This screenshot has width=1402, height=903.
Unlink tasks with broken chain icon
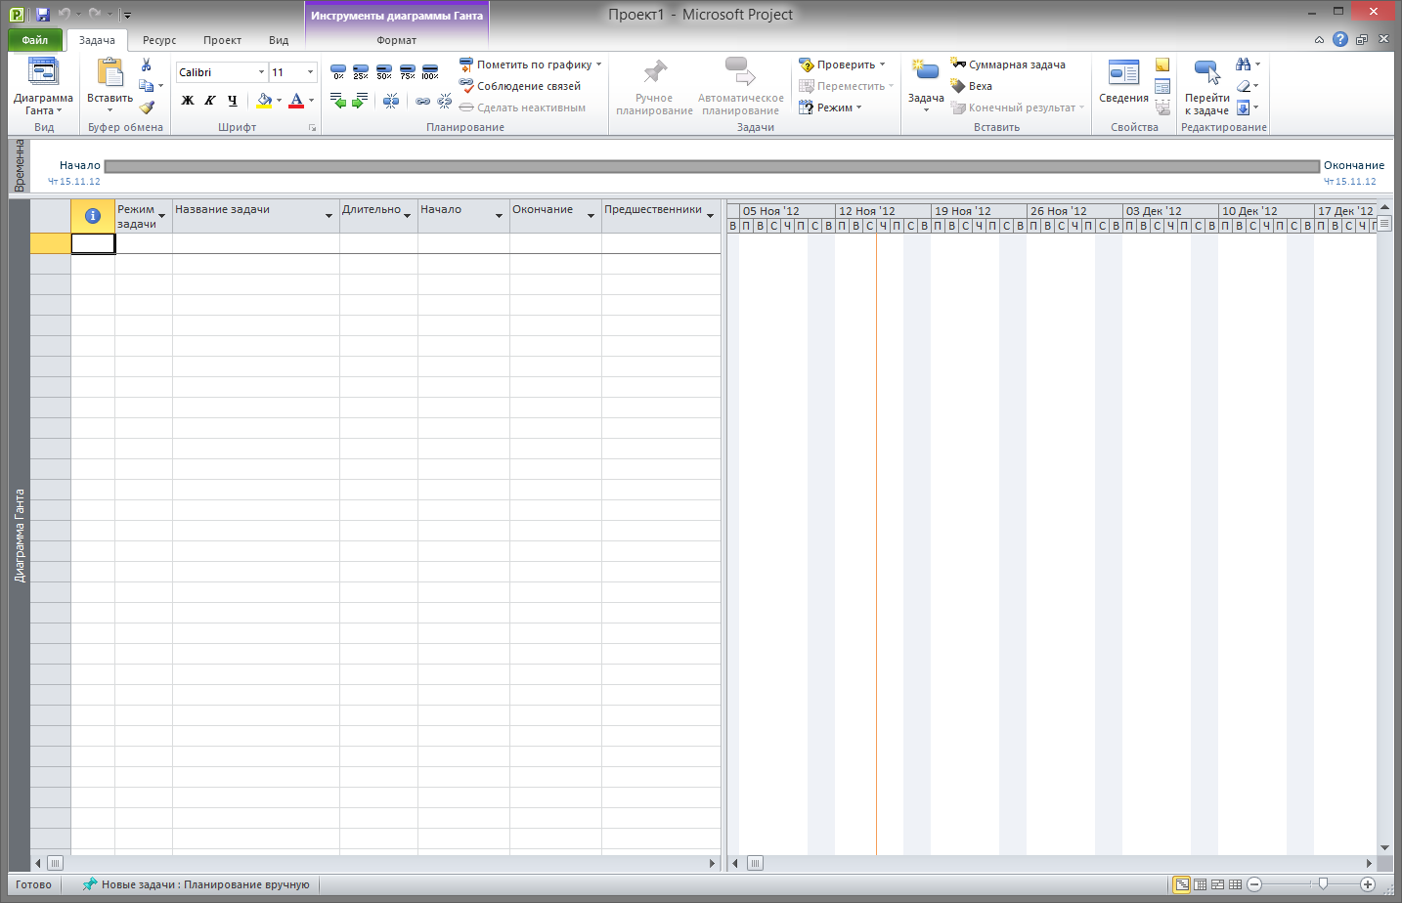coord(445,101)
